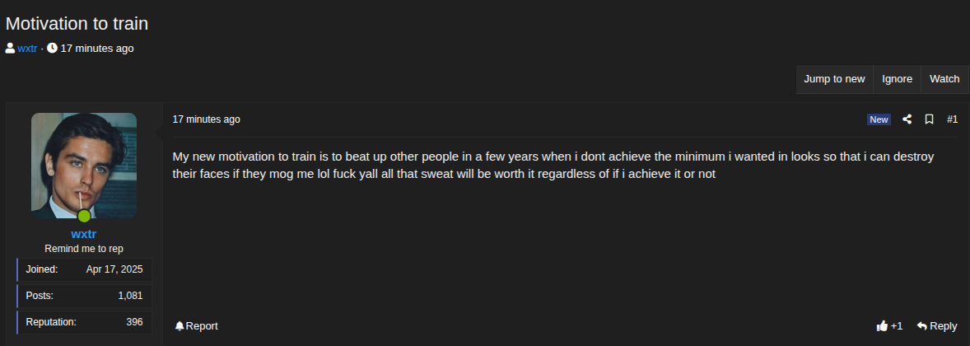Toggle Ignore for this thread
Viewport: 970px width, 346px height.
click(x=897, y=78)
